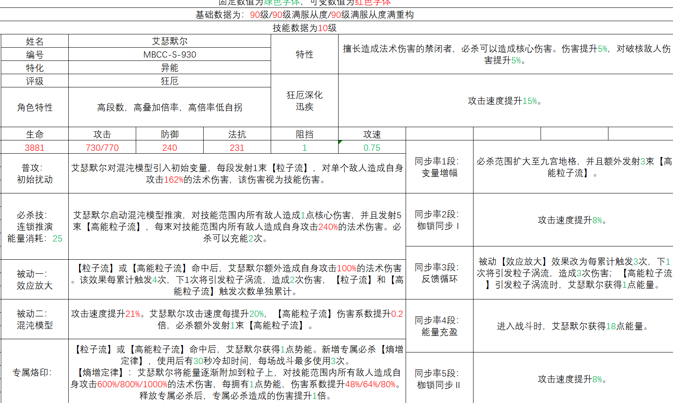Select the 攻击速度提升21% passive two description
Image resolution: width=673 pixels, height=403 pixels.
tap(237, 319)
